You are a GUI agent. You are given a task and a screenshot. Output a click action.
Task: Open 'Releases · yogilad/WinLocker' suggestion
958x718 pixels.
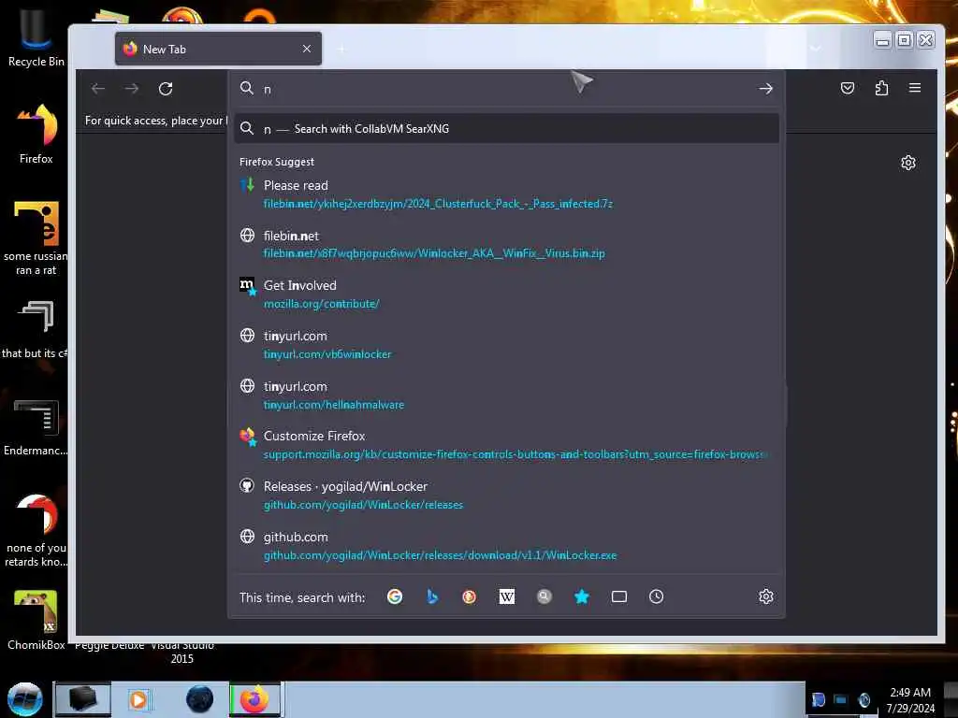(506, 495)
